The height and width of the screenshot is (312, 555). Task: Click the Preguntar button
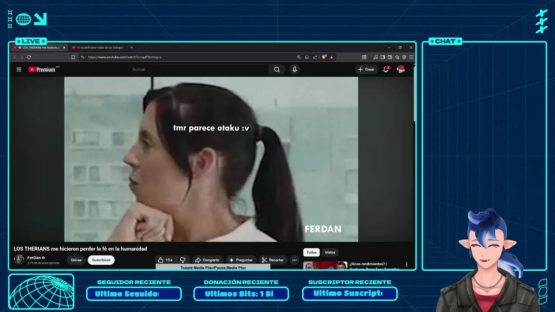click(x=241, y=260)
